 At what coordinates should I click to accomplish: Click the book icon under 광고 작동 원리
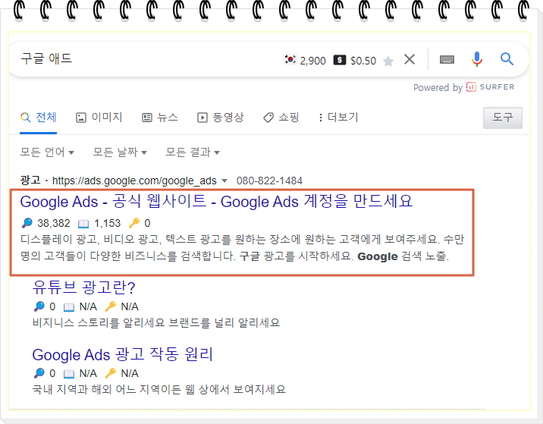(x=68, y=374)
